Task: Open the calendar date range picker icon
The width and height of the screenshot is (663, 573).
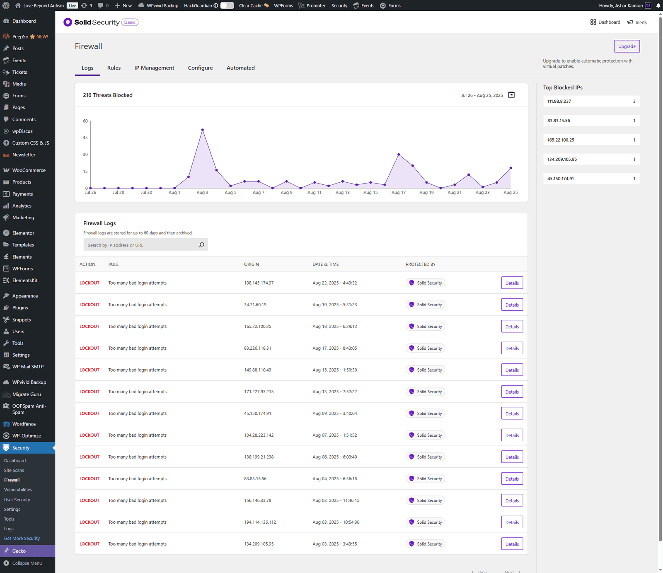Action: 511,95
